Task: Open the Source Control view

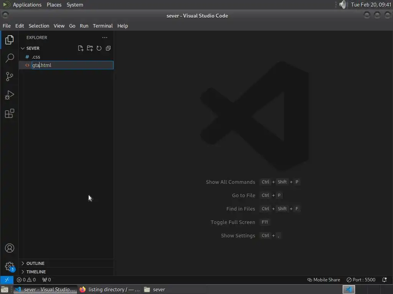Action: point(9,77)
